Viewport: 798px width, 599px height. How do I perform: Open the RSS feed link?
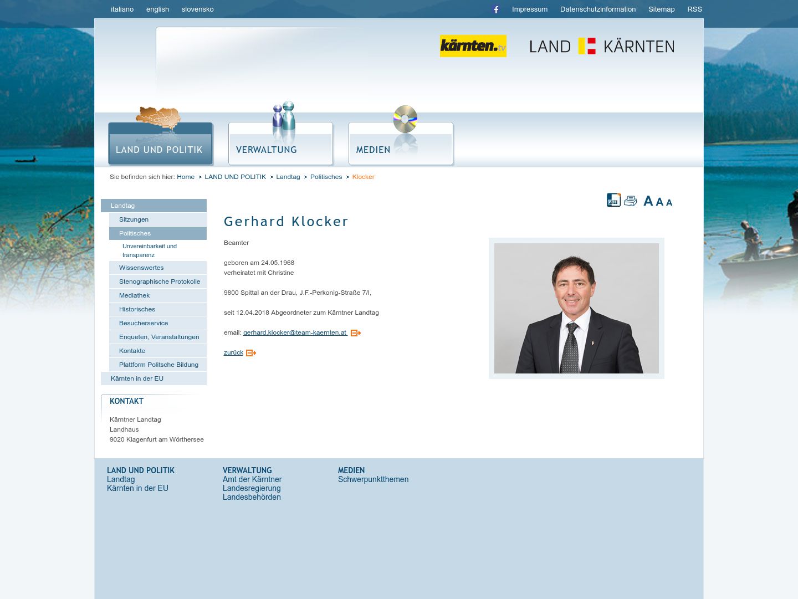695,9
